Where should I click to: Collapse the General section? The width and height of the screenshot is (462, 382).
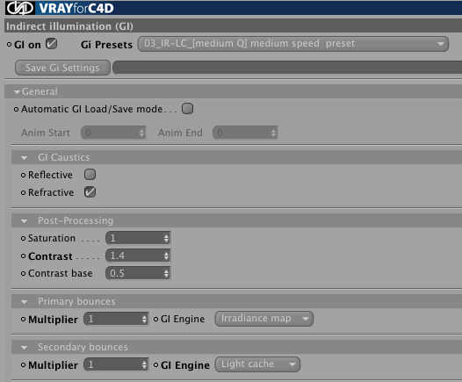(17, 92)
